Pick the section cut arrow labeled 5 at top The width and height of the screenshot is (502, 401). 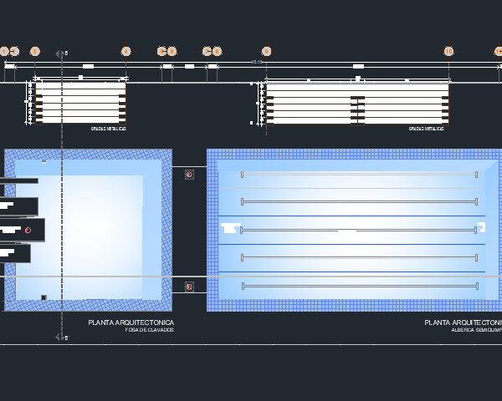61,53
